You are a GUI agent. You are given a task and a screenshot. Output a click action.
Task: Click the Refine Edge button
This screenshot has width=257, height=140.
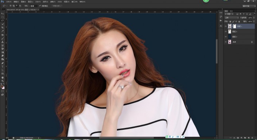(x=57, y=6)
